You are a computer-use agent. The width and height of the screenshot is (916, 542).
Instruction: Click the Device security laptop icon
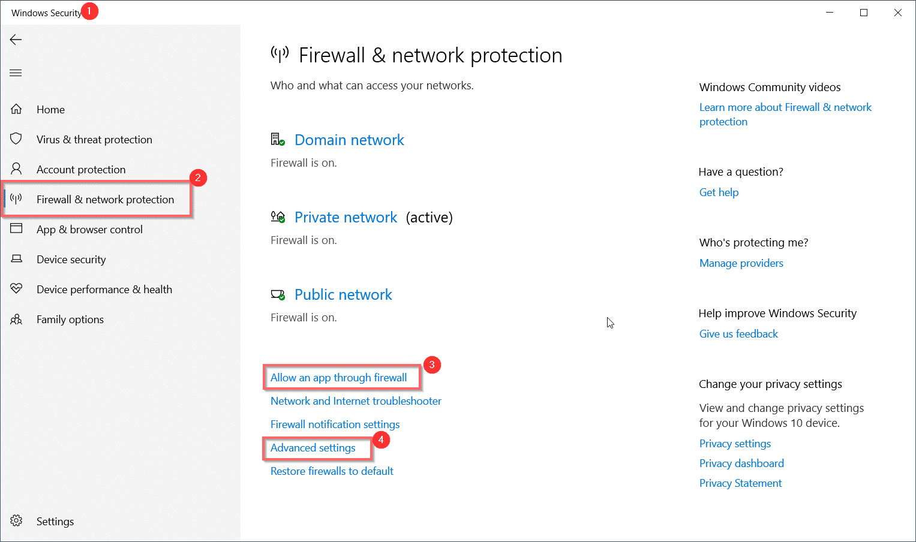coord(16,259)
